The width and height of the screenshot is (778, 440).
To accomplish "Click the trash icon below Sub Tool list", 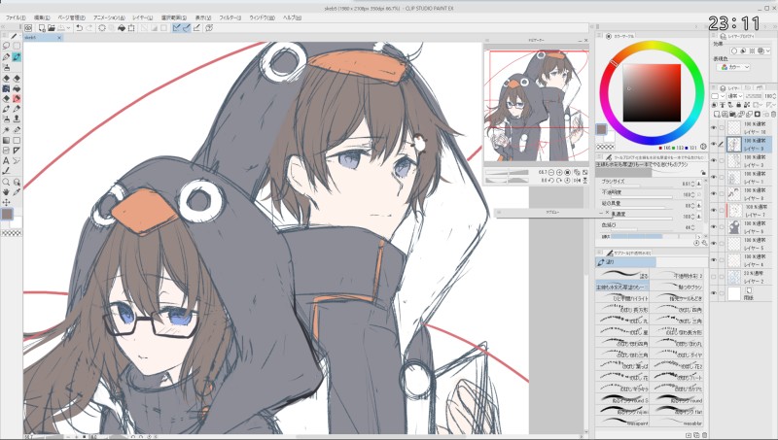I will tap(705, 435).
